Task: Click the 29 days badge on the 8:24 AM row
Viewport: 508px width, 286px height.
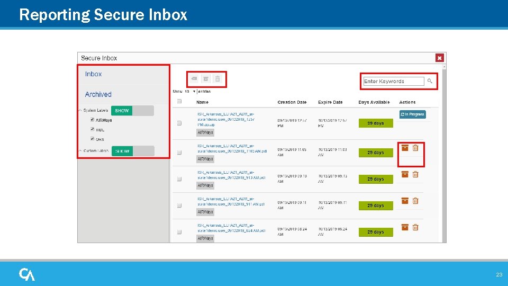Action: [376, 232]
